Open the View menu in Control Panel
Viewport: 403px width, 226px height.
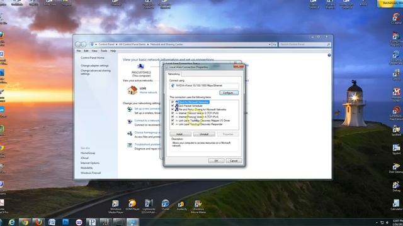click(94, 51)
